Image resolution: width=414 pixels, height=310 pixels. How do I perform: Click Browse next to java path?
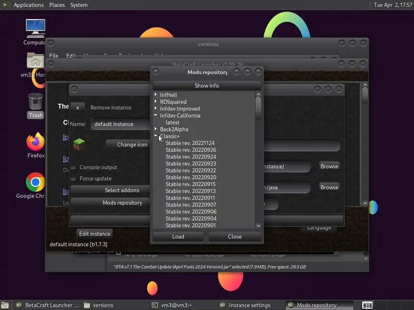[329, 187]
